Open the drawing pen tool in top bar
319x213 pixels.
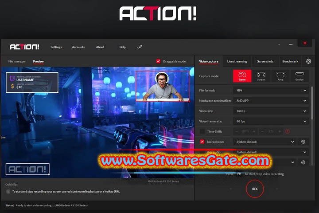tap(140, 47)
